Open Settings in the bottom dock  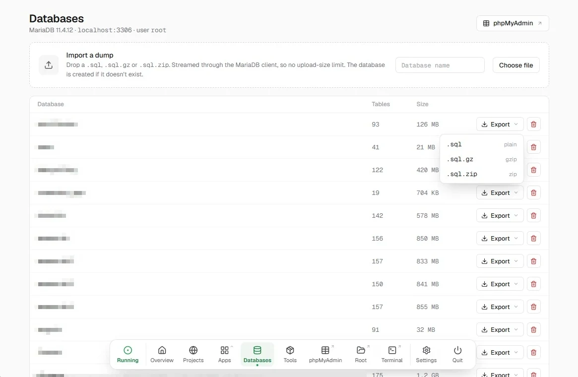click(426, 354)
